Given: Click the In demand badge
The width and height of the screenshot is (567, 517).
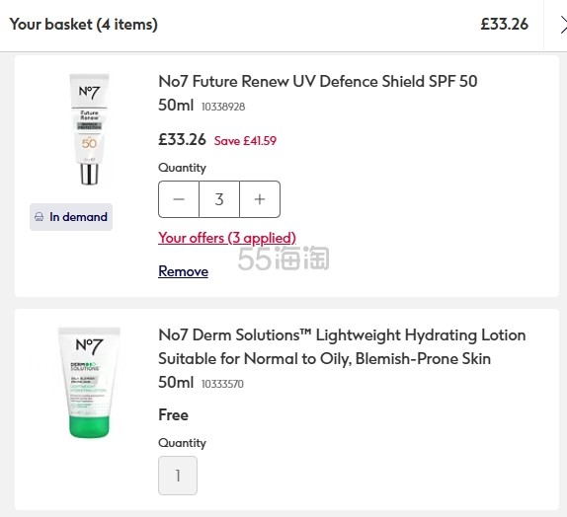Looking at the screenshot, I should click(x=71, y=217).
